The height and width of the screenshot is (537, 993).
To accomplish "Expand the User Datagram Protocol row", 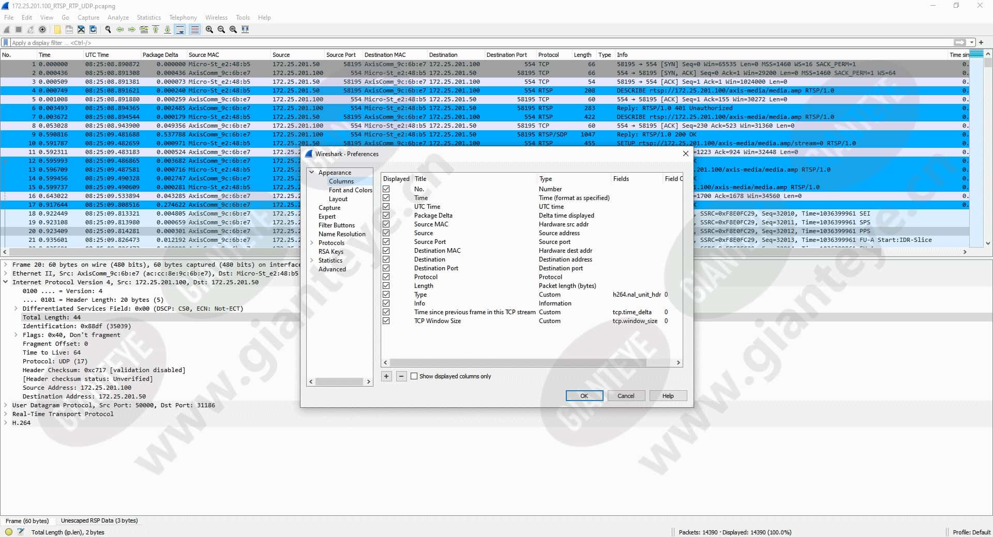I will click(6, 405).
